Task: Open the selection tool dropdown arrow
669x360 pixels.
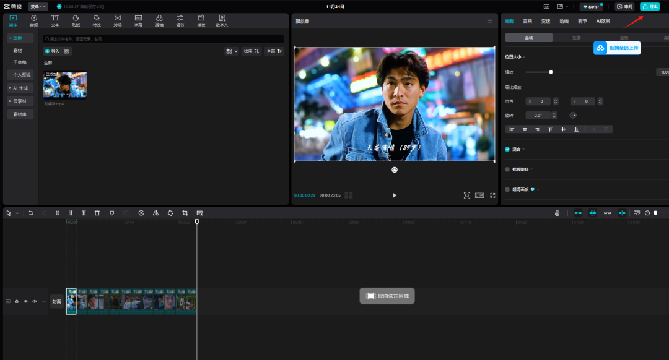Action: click(x=17, y=213)
